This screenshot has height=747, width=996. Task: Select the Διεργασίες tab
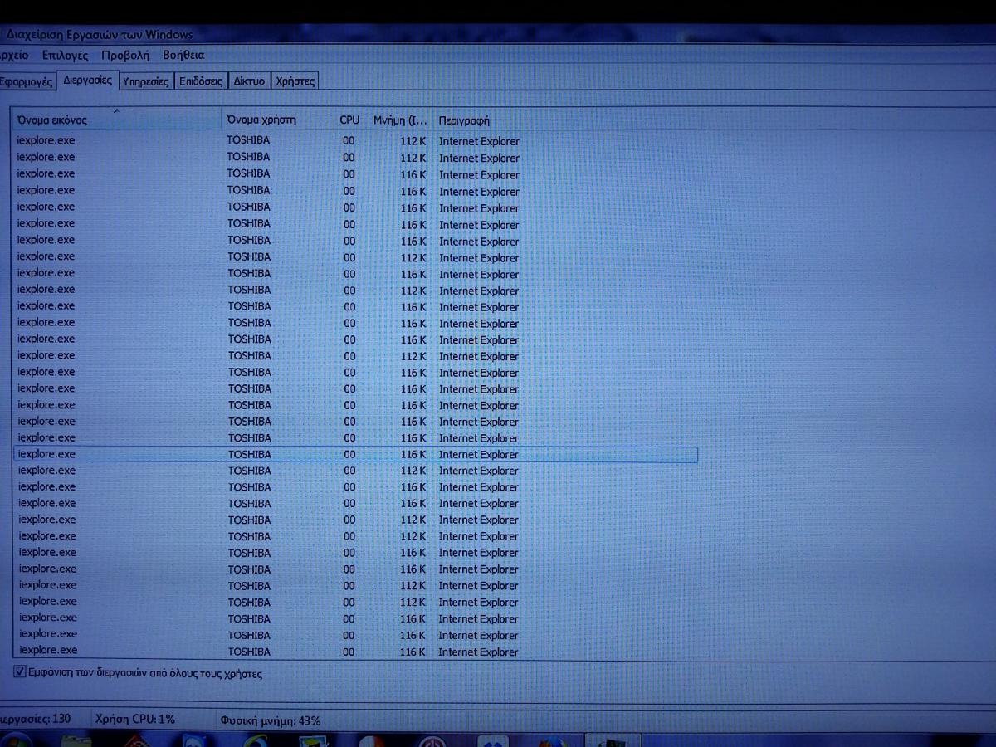click(87, 81)
